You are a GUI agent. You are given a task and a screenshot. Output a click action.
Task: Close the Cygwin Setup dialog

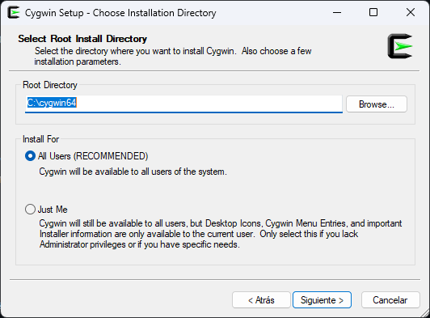click(411, 12)
